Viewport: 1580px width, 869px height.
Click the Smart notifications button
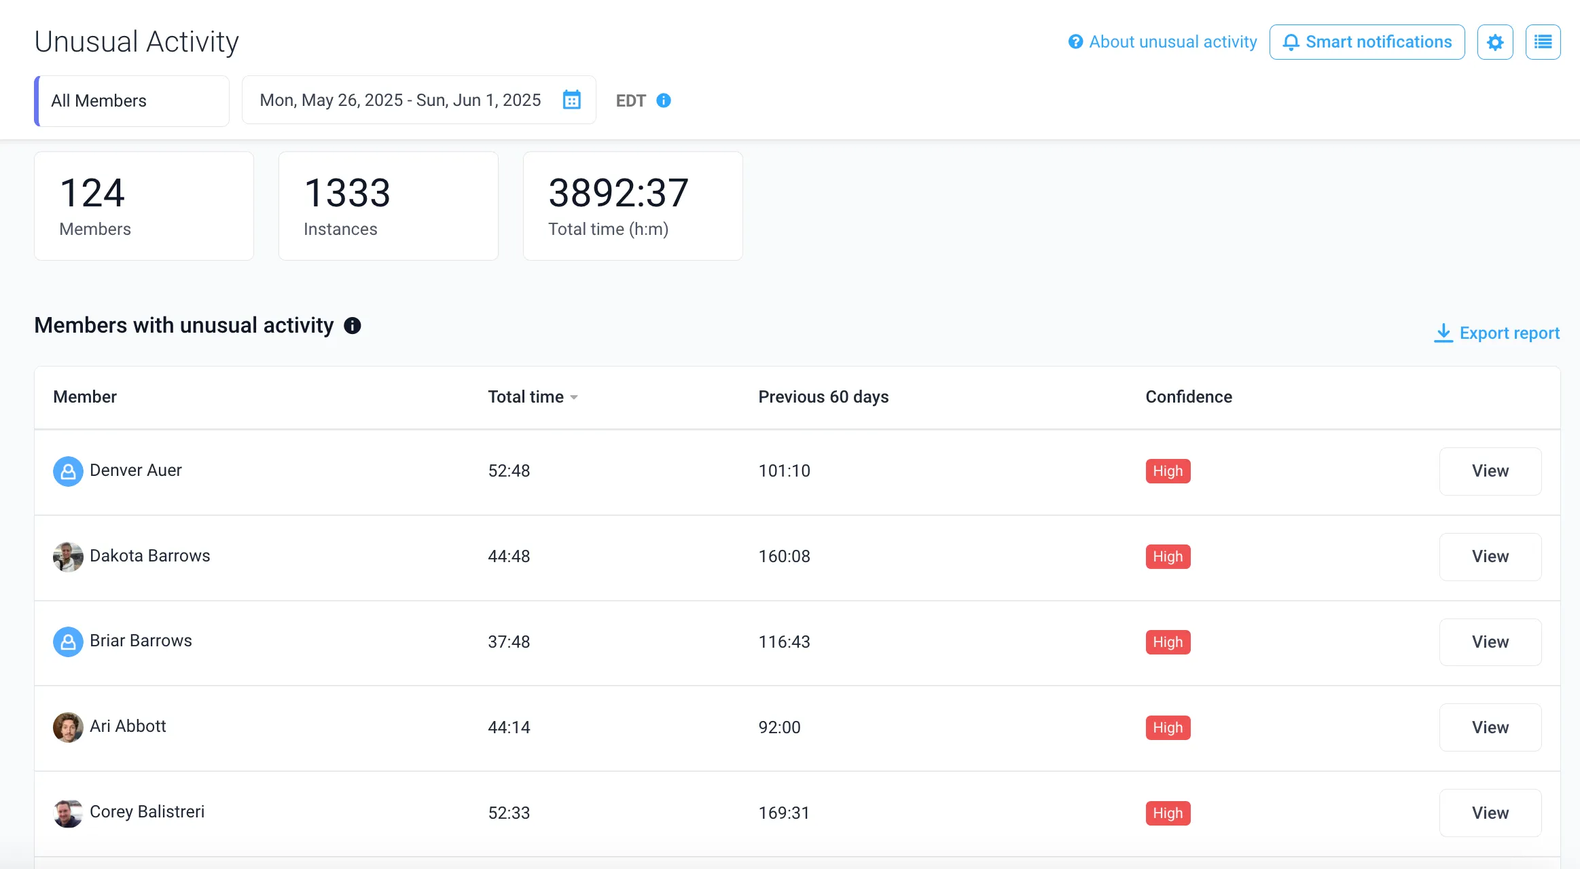click(1367, 42)
